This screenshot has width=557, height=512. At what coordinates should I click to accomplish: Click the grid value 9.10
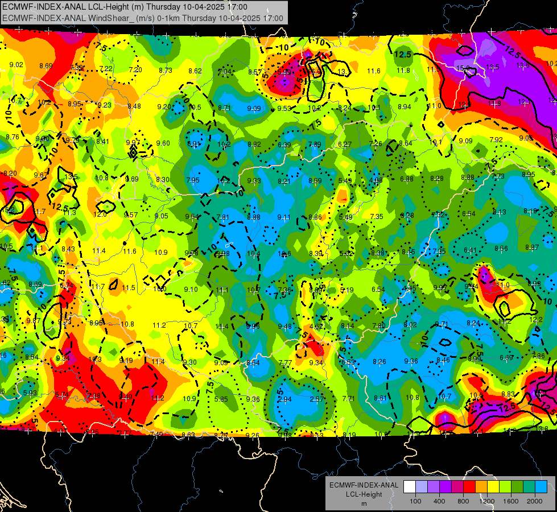[191, 289]
